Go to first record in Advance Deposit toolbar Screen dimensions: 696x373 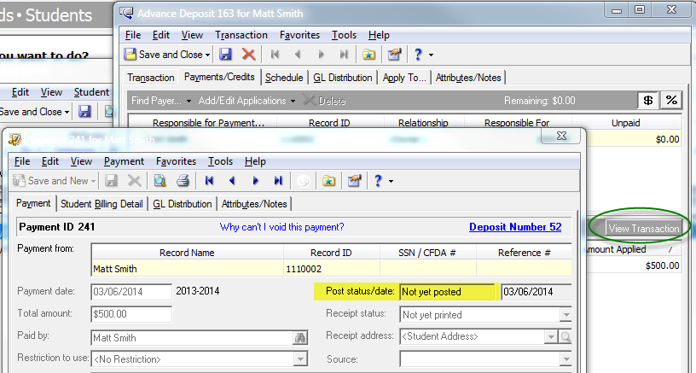point(275,55)
